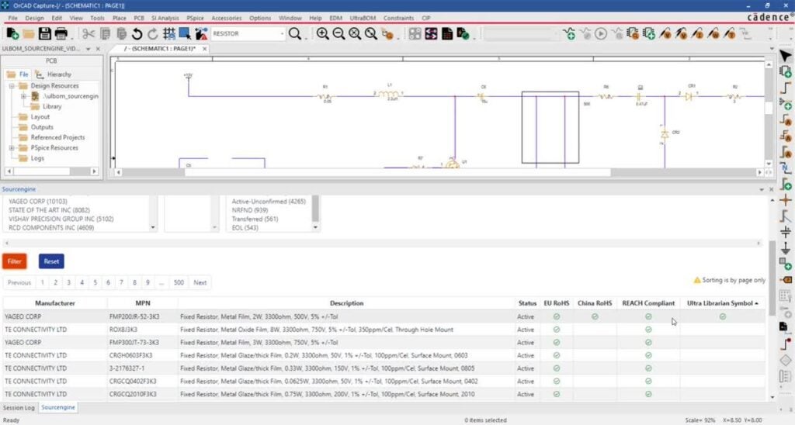Click the Open folder toolbar icon
This screenshot has width=795, height=425.
[x=29, y=34]
